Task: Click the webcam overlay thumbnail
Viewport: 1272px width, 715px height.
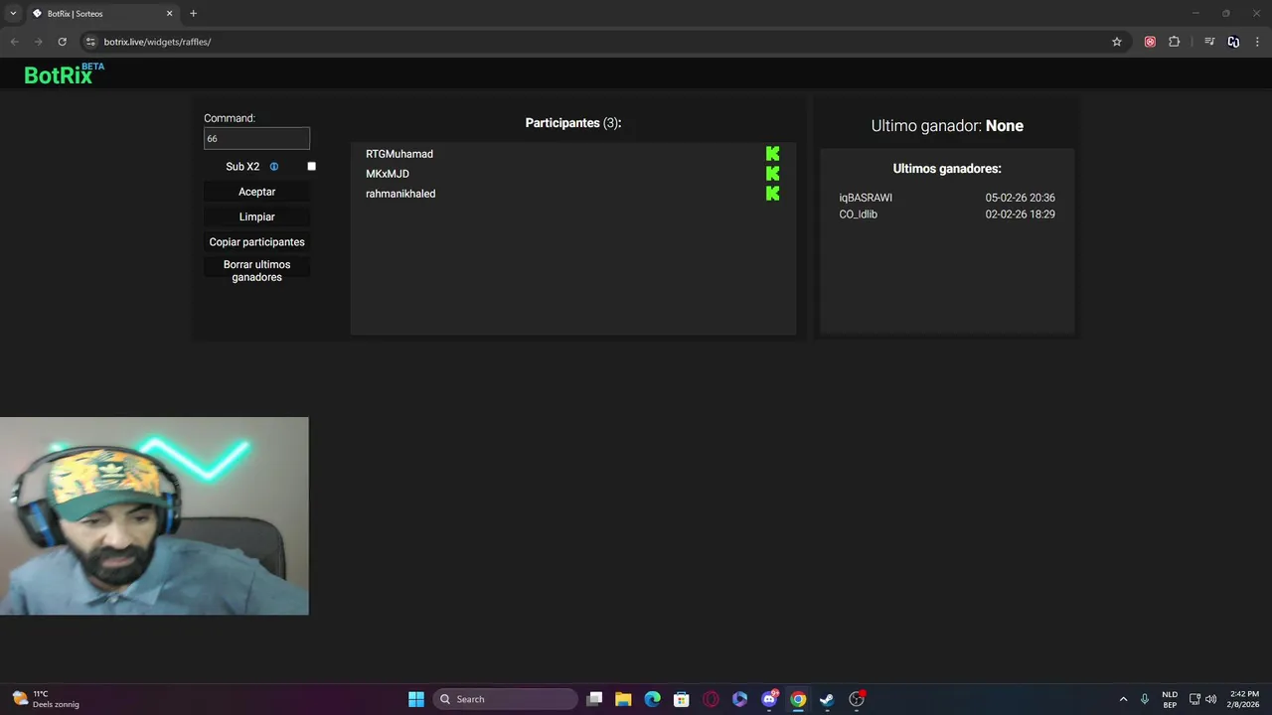Action: pos(154,515)
